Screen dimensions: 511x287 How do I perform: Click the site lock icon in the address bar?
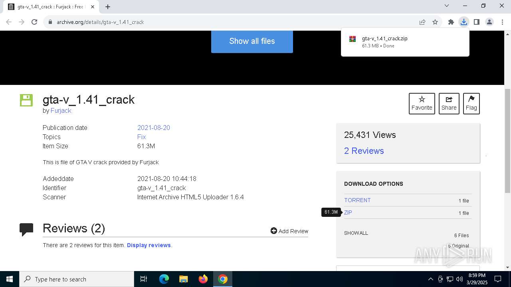50,22
